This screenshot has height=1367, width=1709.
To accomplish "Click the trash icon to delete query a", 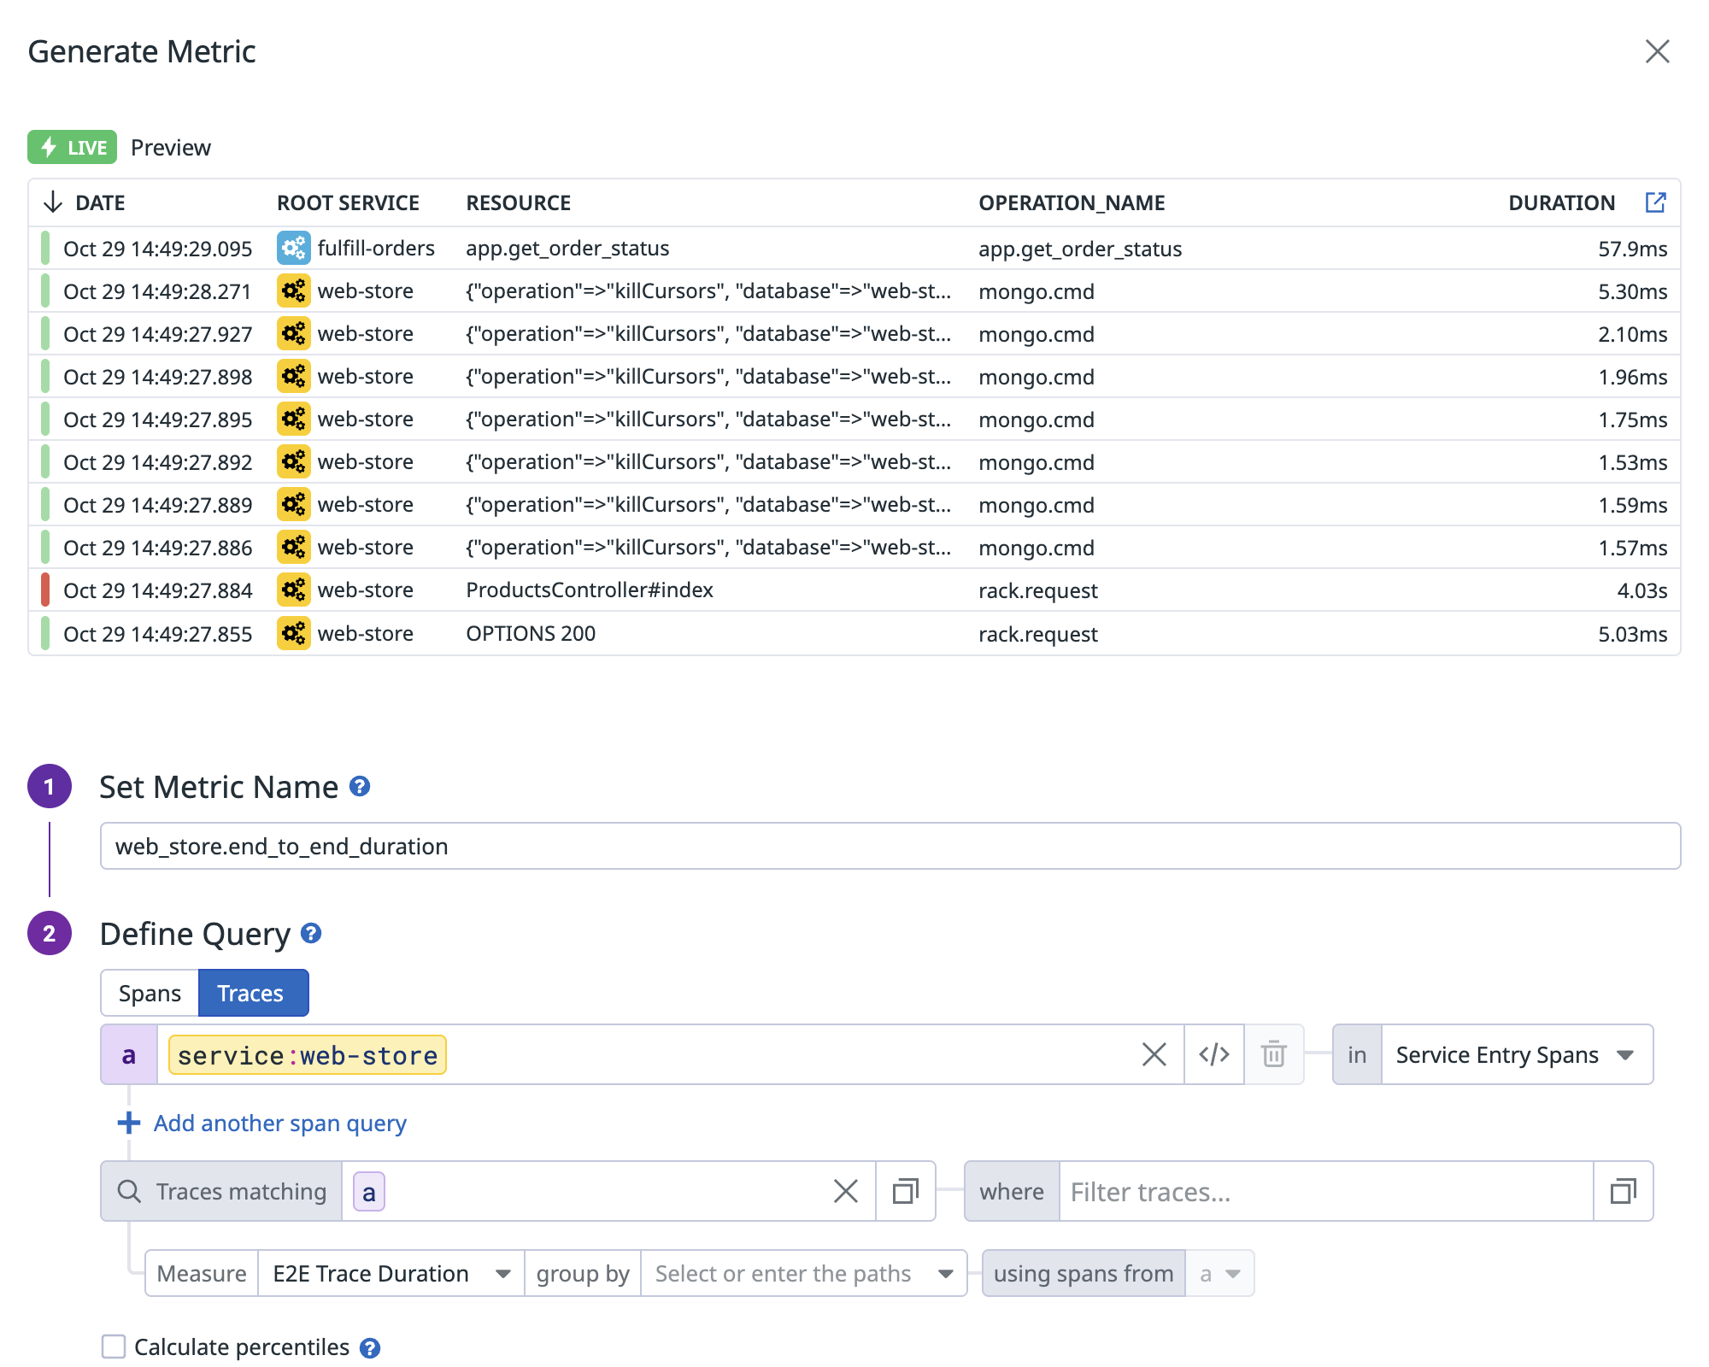I will tap(1273, 1054).
